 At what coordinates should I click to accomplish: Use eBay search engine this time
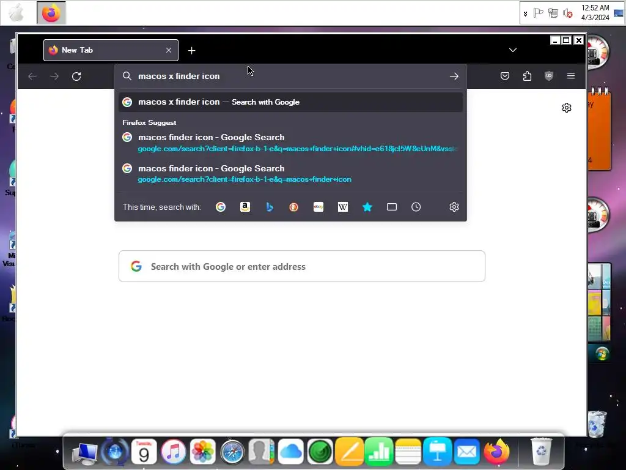318,207
